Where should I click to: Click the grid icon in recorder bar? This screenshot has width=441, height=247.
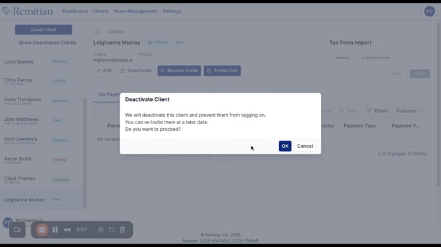[x=101, y=230]
